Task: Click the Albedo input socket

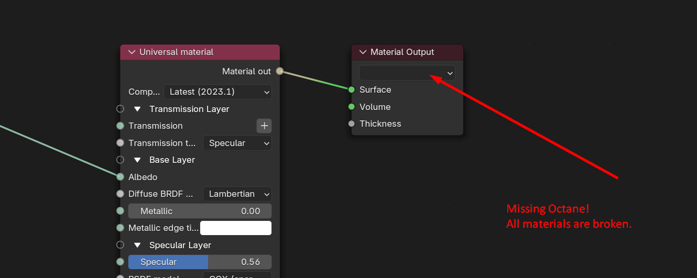Action: pos(120,177)
